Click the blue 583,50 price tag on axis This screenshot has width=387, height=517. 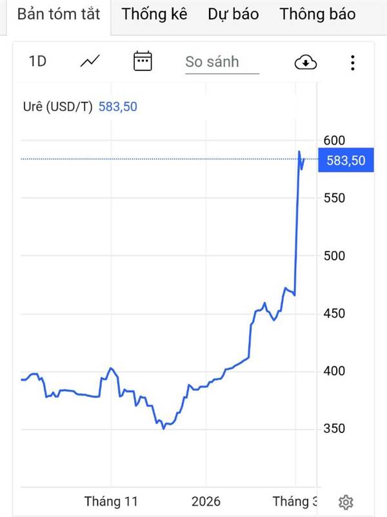click(346, 160)
